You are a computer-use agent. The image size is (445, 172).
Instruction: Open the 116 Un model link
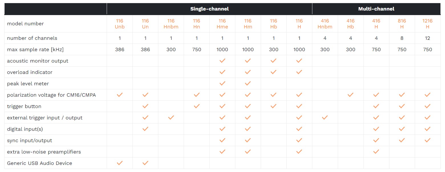tap(145, 24)
